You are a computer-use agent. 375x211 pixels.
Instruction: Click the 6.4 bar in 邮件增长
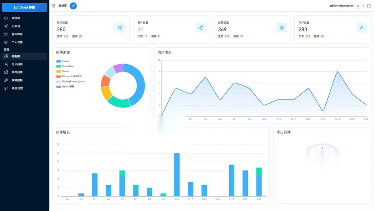(95, 185)
